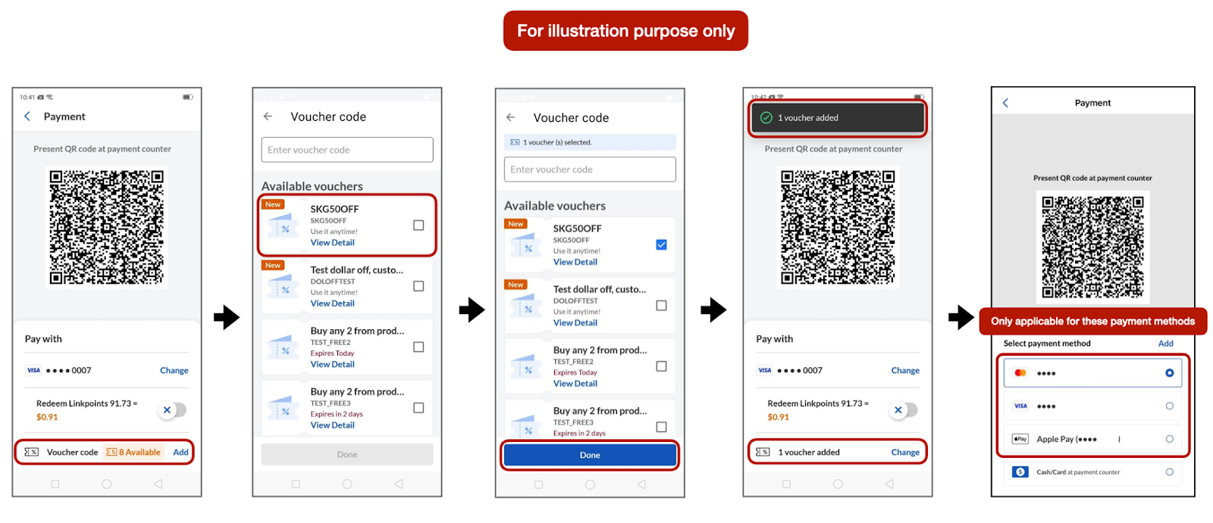1213x523 pixels.
Task: Click ticket icon left of 'Voucher code' label
Action: pyautogui.click(x=32, y=453)
